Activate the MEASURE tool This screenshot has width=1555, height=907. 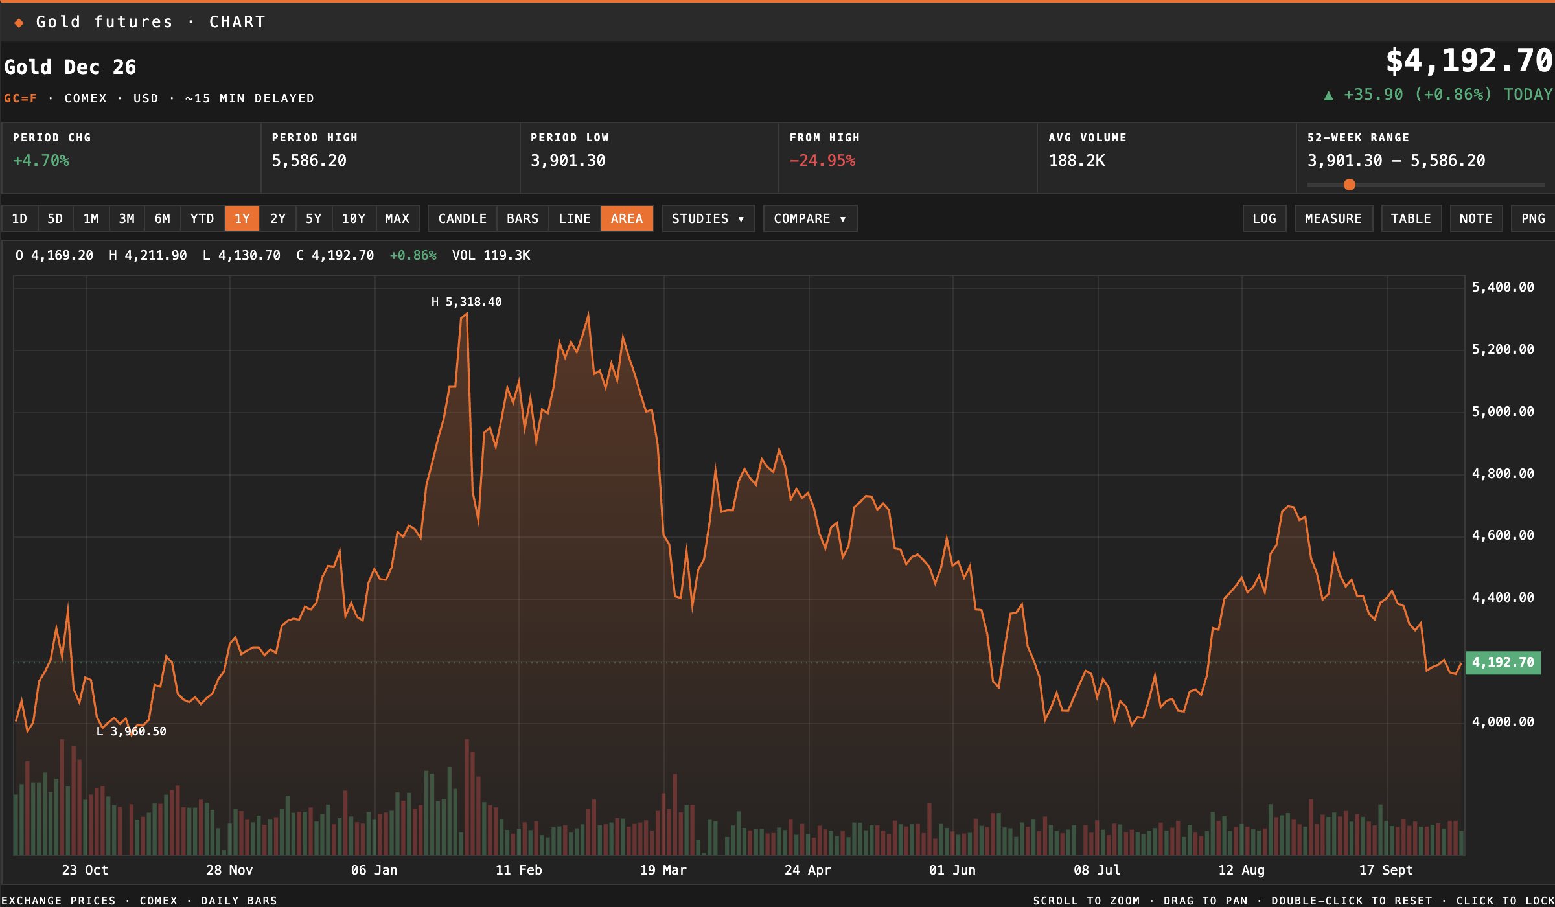pyautogui.click(x=1333, y=218)
